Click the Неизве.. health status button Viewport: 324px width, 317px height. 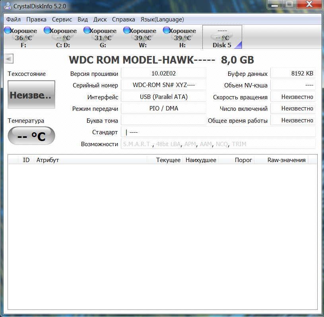coord(31,95)
